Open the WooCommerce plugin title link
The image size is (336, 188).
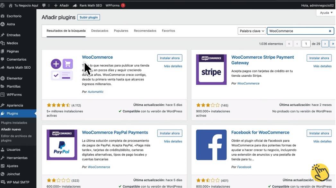[x=97, y=57]
